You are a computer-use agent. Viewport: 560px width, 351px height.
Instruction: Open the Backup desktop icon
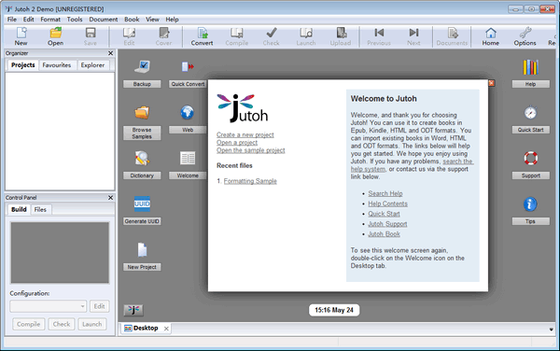(142, 66)
